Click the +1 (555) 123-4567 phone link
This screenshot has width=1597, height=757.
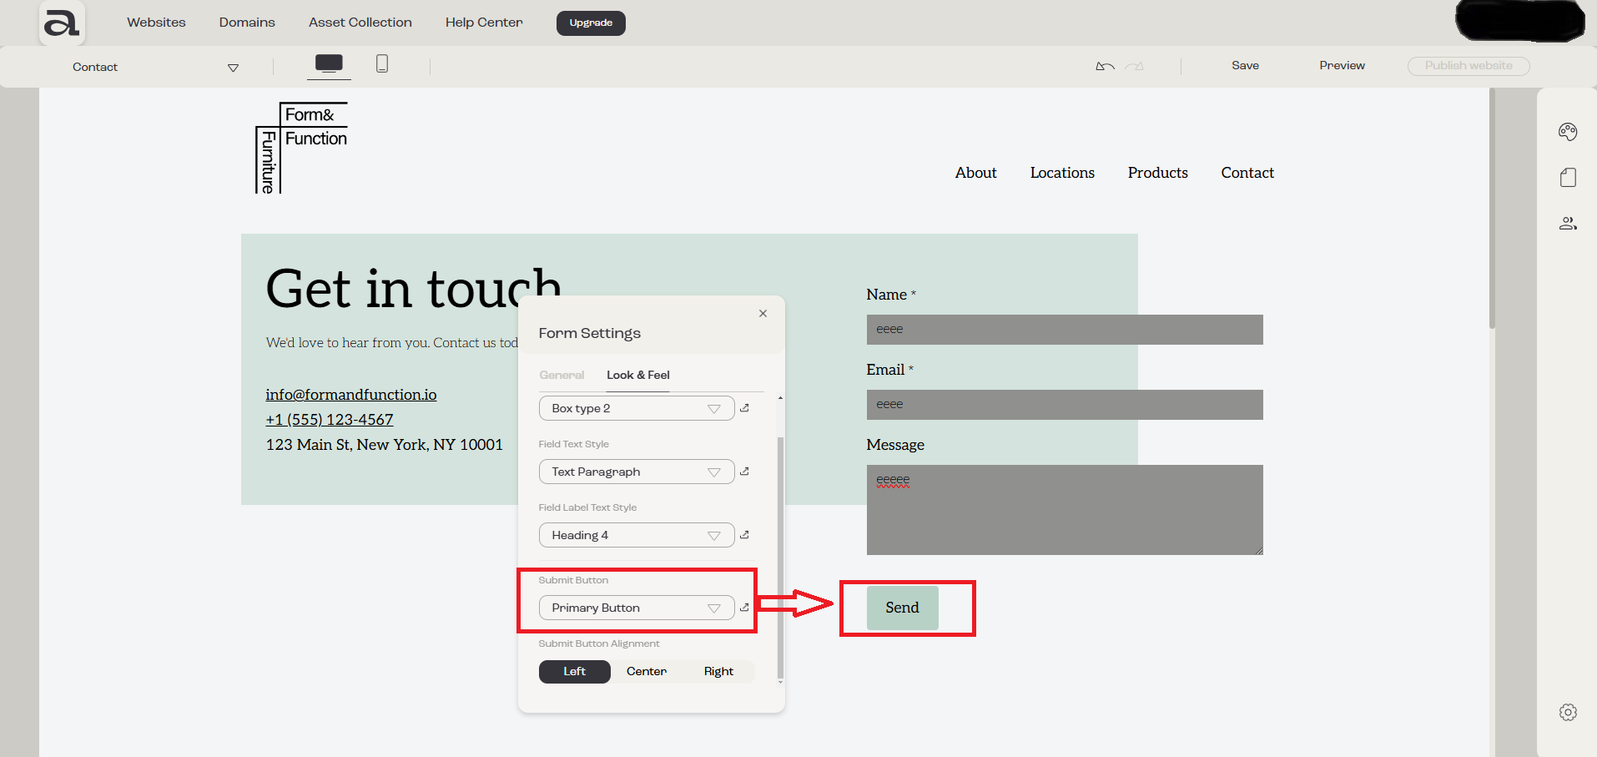[330, 420]
